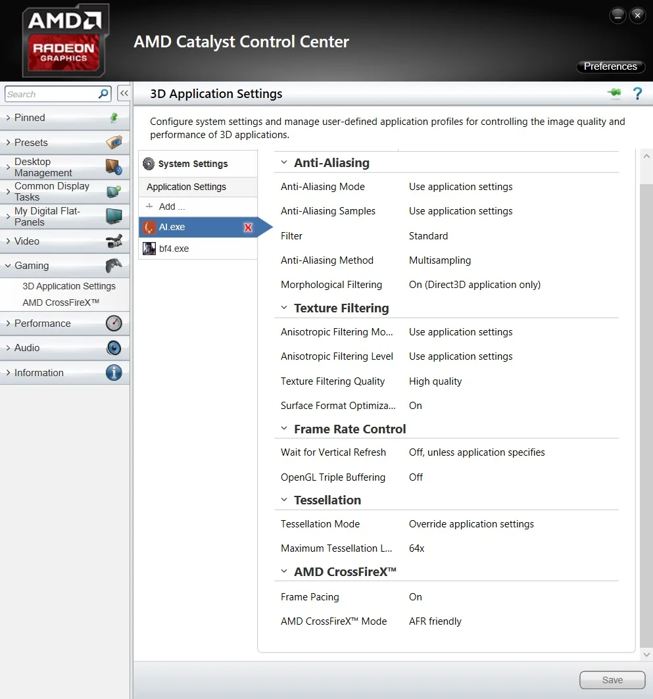Click the Performance gauge icon

[x=114, y=324]
